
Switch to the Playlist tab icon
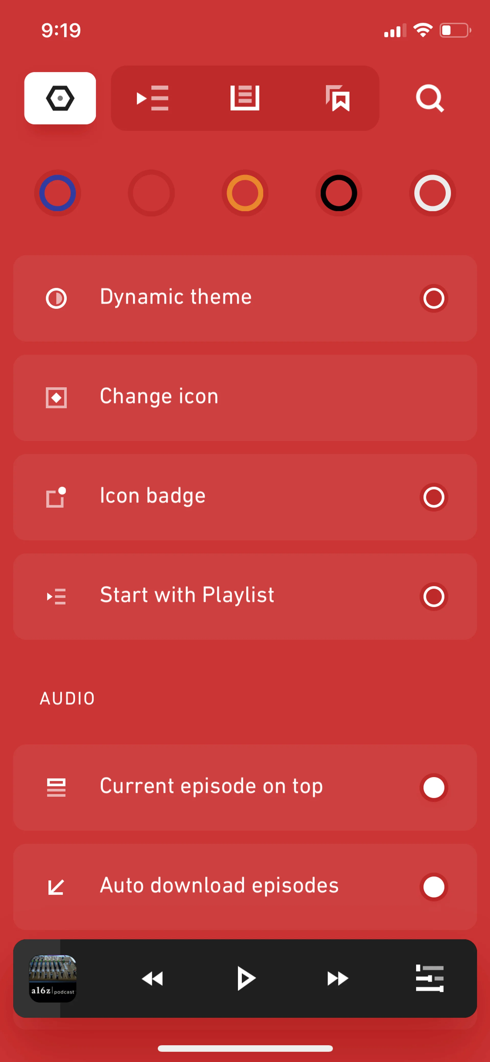point(153,98)
